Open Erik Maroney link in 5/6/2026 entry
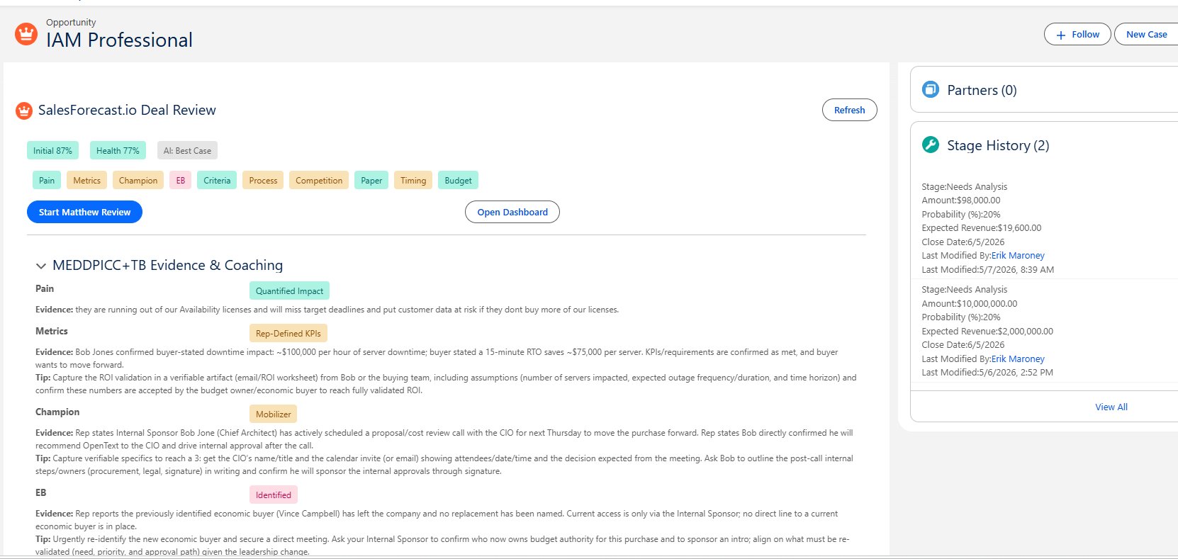The image size is (1178, 559). click(x=1018, y=359)
